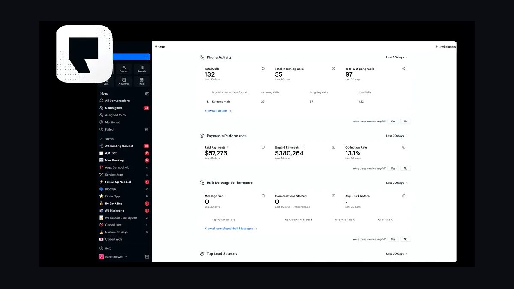This screenshot has width=514, height=289.
Task: Expand Unpaid Payments chevron
Action: 302,147
